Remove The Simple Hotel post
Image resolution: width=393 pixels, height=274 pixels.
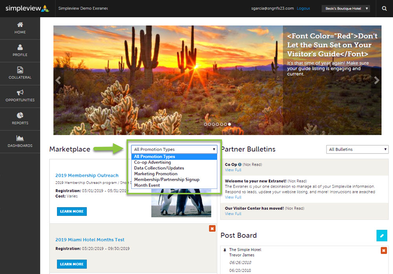[x=384, y=250]
